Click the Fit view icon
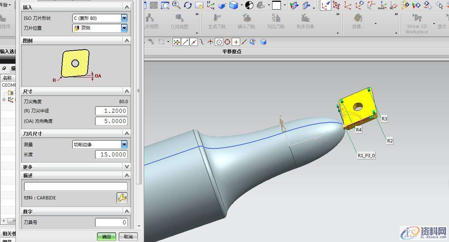 164,5
